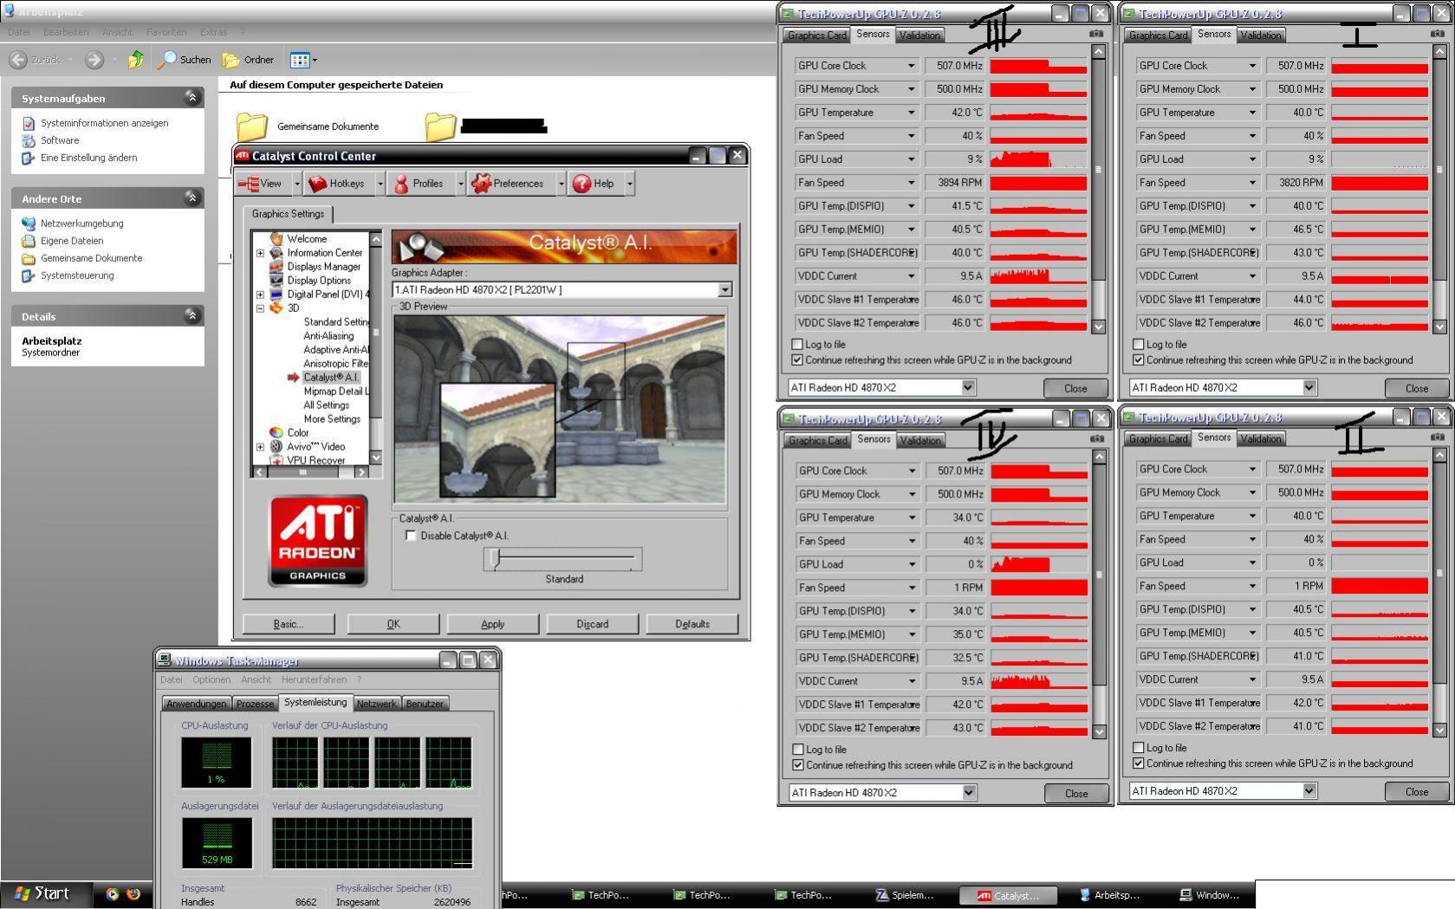Enable Log to file in lower-left GPU-Z
This screenshot has height=909, width=1455.
[x=798, y=750]
